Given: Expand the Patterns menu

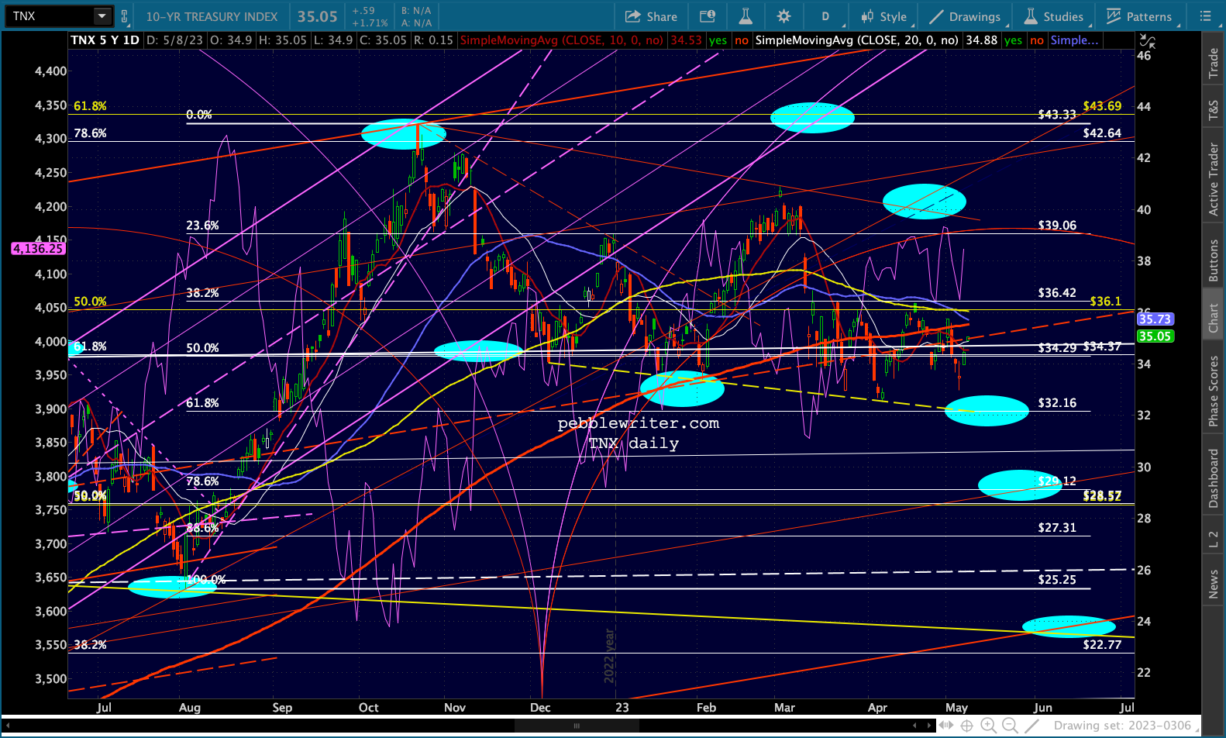Looking at the screenshot, I should [x=1139, y=16].
